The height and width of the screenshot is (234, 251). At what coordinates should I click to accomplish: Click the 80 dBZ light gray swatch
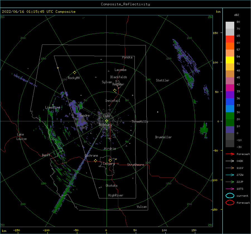tap(230, 25)
